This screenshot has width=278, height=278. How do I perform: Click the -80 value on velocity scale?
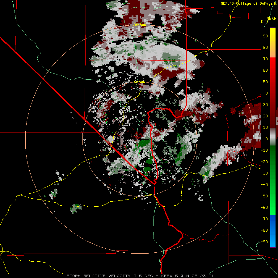pyautogui.click(x=264, y=230)
